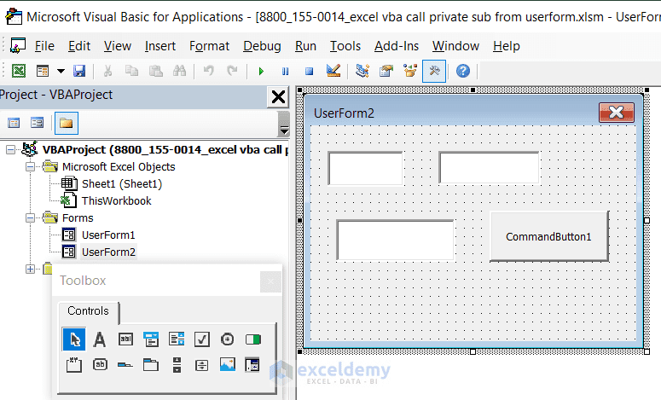Click View Object in the Project panel
Screen dimensions: 661x400
point(37,123)
